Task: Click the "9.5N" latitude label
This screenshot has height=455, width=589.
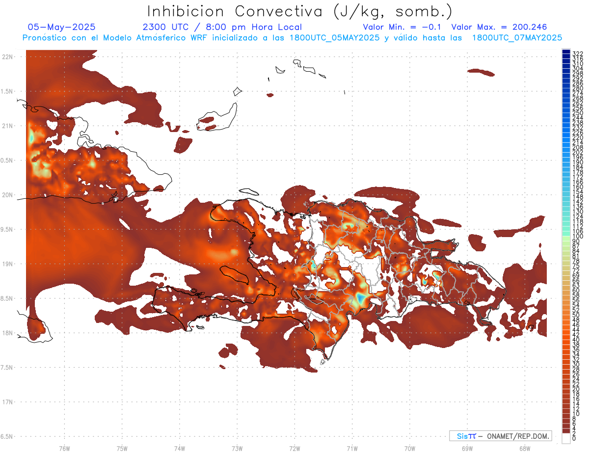Action: tap(7, 230)
